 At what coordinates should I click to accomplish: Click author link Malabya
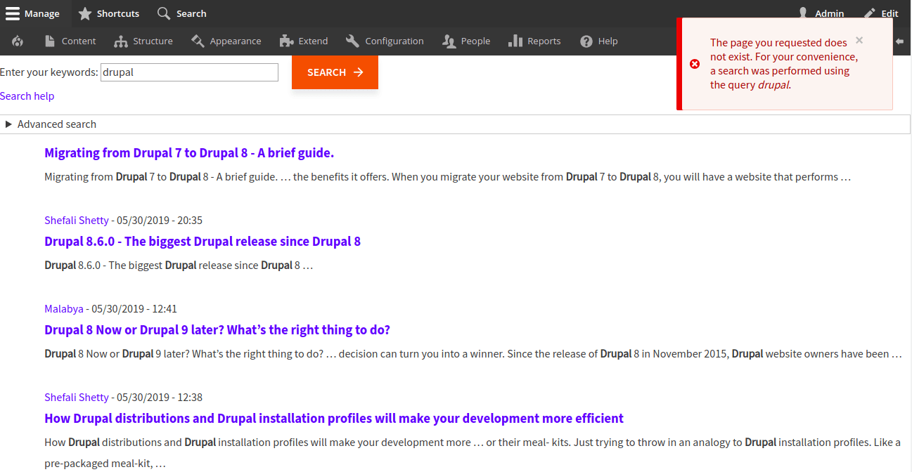tap(64, 309)
